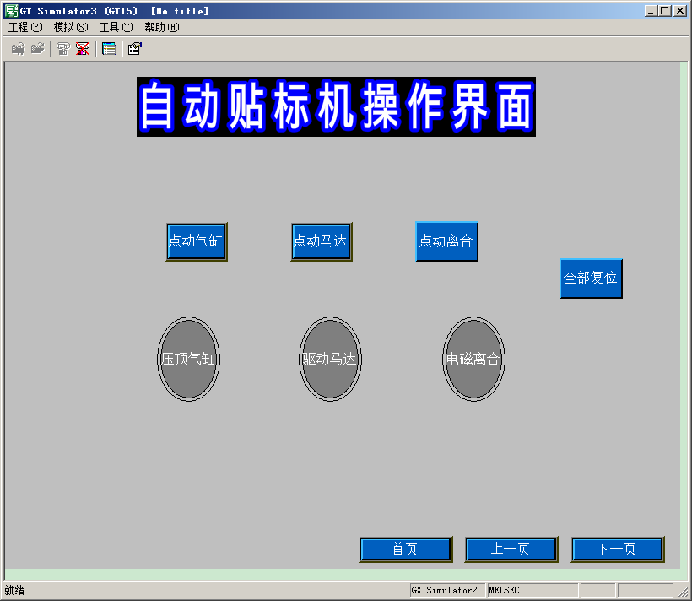
Task: Toggle the 电磁离合 indicator lamp
Action: coord(473,359)
